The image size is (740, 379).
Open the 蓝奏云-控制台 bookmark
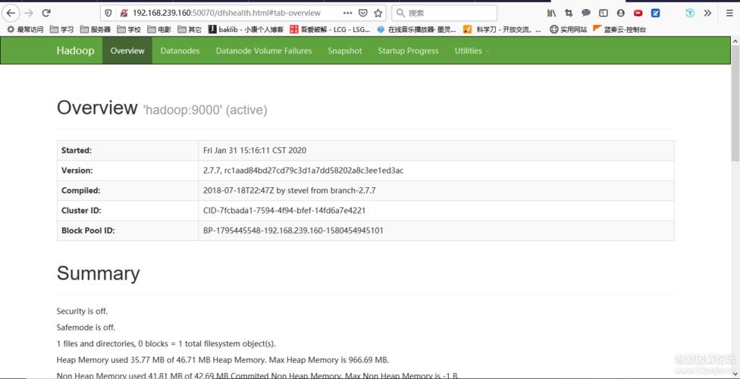(619, 30)
